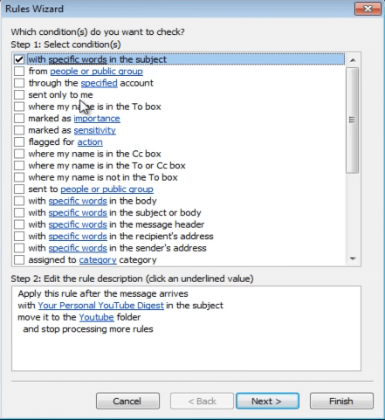Enable the 'sent only to me' condition
Viewport: 385px width, 420px height.
point(19,95)
